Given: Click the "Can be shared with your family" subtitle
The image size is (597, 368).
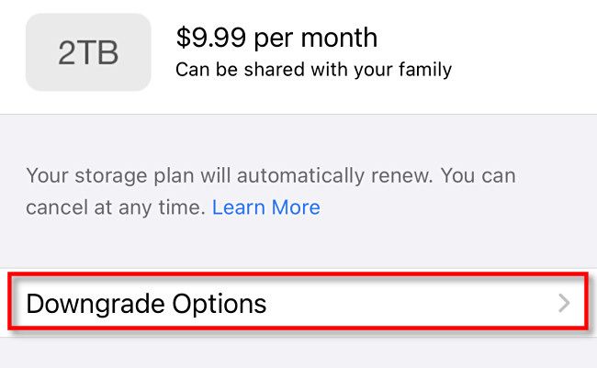Looking at the screenshot, I should click(x=313, y=70).
